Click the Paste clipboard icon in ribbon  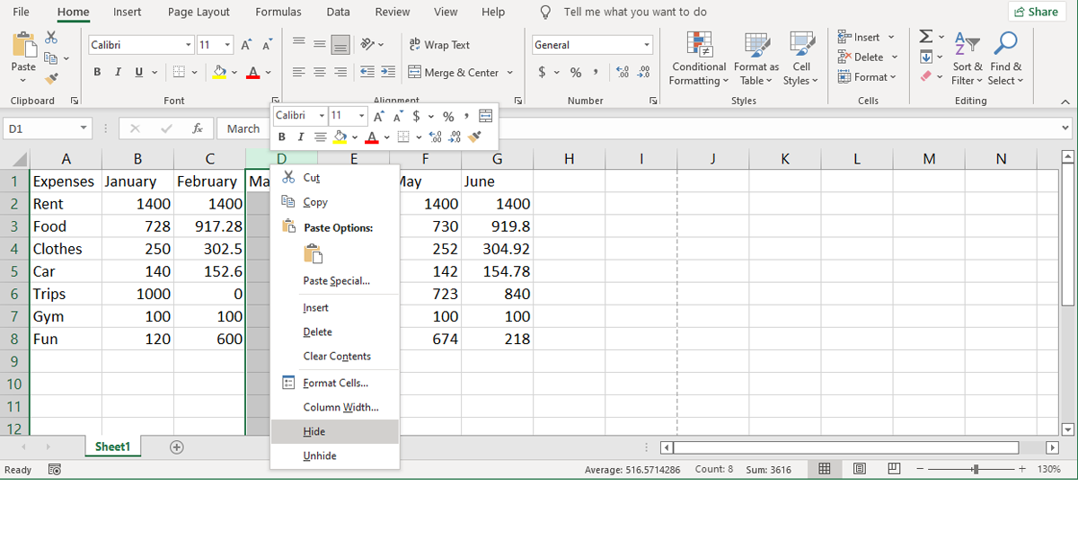point(23,46)
